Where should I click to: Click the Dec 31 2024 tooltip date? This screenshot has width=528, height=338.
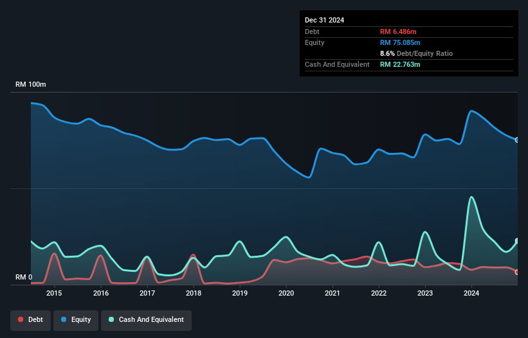click(325, 20)
